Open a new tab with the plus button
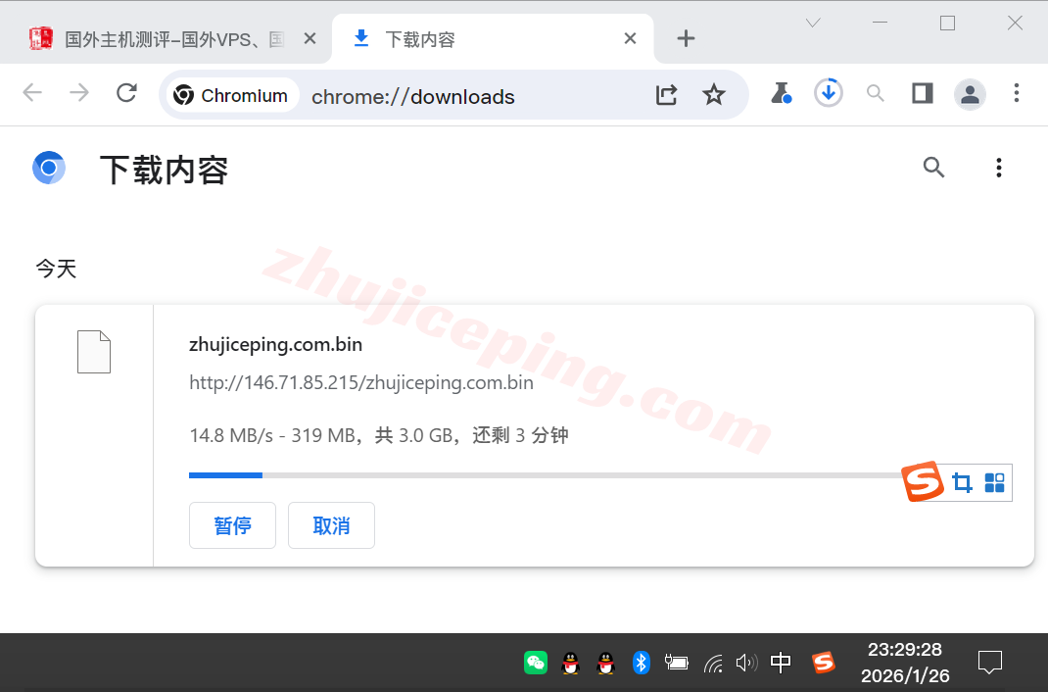Image resolution: width=1048 pixels, height=692 pixels. 685,38
